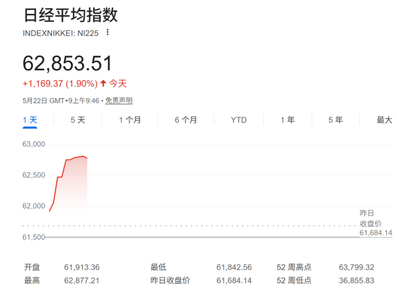Click the 最高 label
The height and width of the screenshot is (299, 397).
tap(32, 280)
